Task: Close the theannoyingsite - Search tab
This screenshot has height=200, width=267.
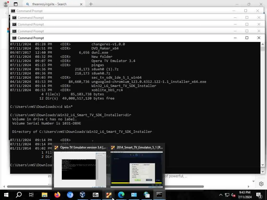Action: point(81,4)
